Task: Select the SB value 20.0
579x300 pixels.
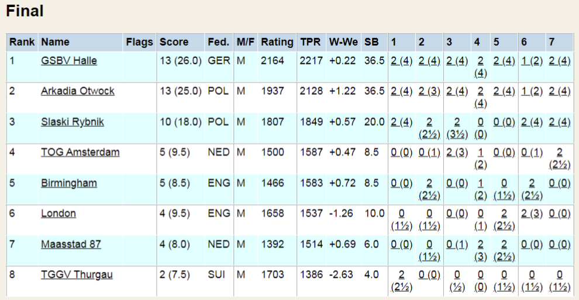Action: (374, 122)
